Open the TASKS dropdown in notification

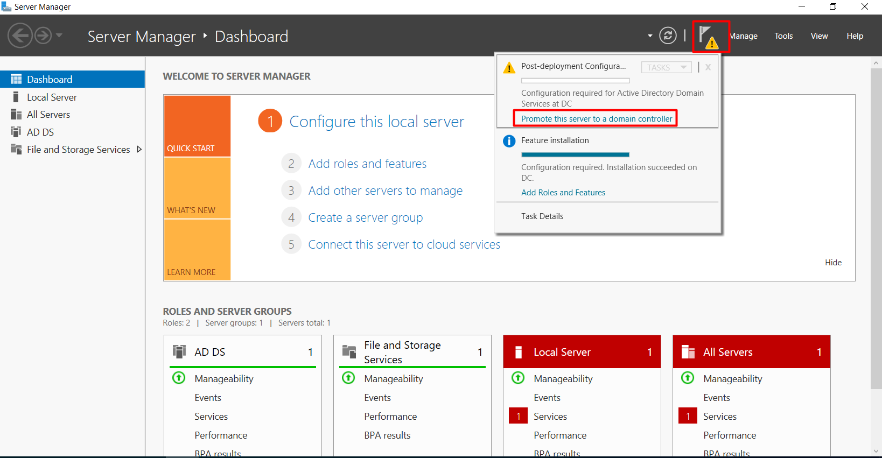pyautogui.click(x=666, y=67)
